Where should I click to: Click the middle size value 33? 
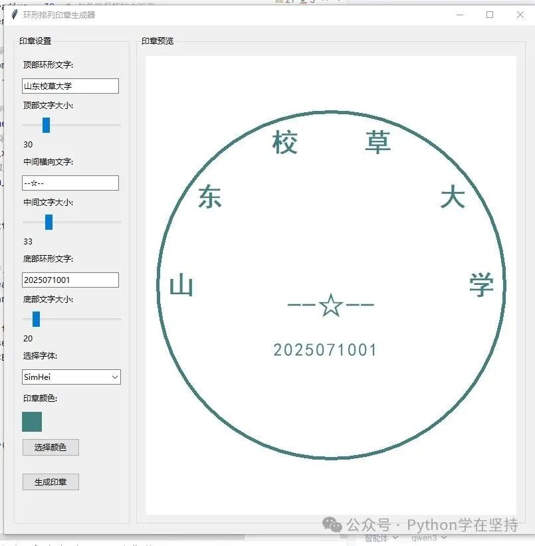pos(28,242)
